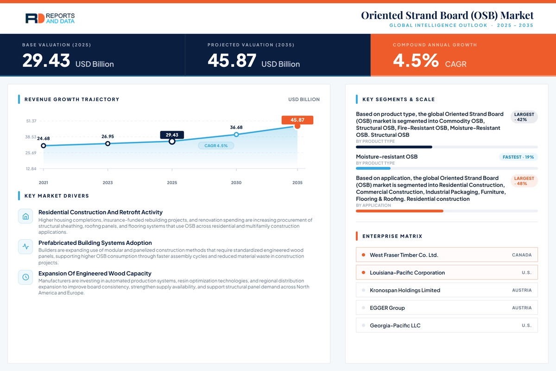This screenshot has height=371, width=556.
Task: Click the Residential construction orange progress bar
Action: coord(399,211)
